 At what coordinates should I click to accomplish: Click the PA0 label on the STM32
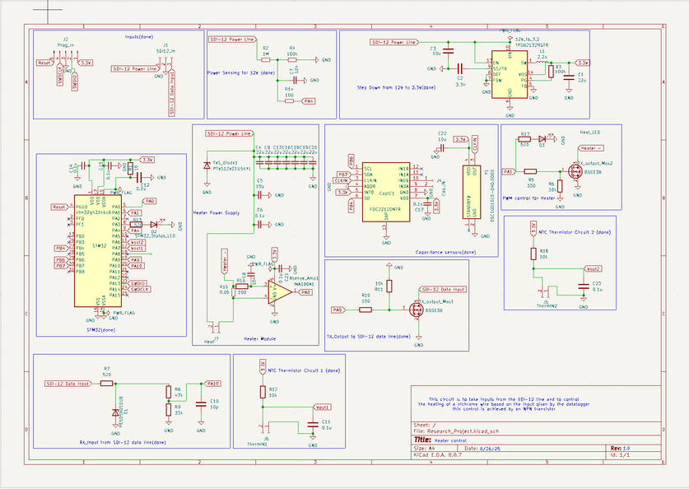(x=150, y=201)
